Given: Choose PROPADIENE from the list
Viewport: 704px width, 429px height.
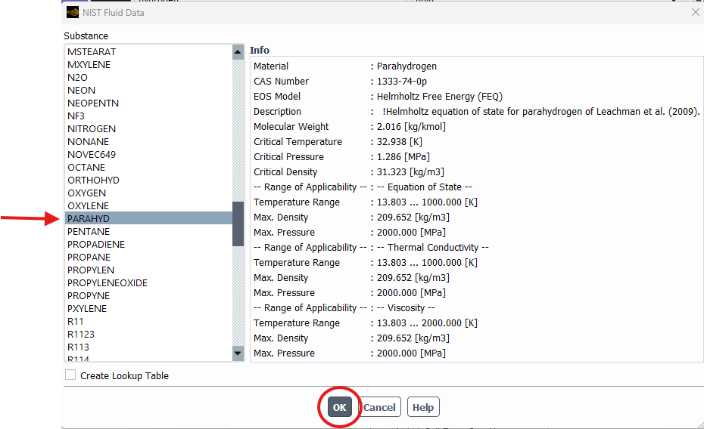Looking at the screenshot, I should coord(148,245).
